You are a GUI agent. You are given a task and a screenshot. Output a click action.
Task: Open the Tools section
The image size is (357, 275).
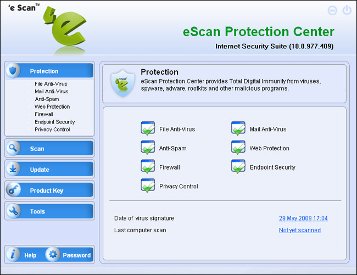coord(49,211)
